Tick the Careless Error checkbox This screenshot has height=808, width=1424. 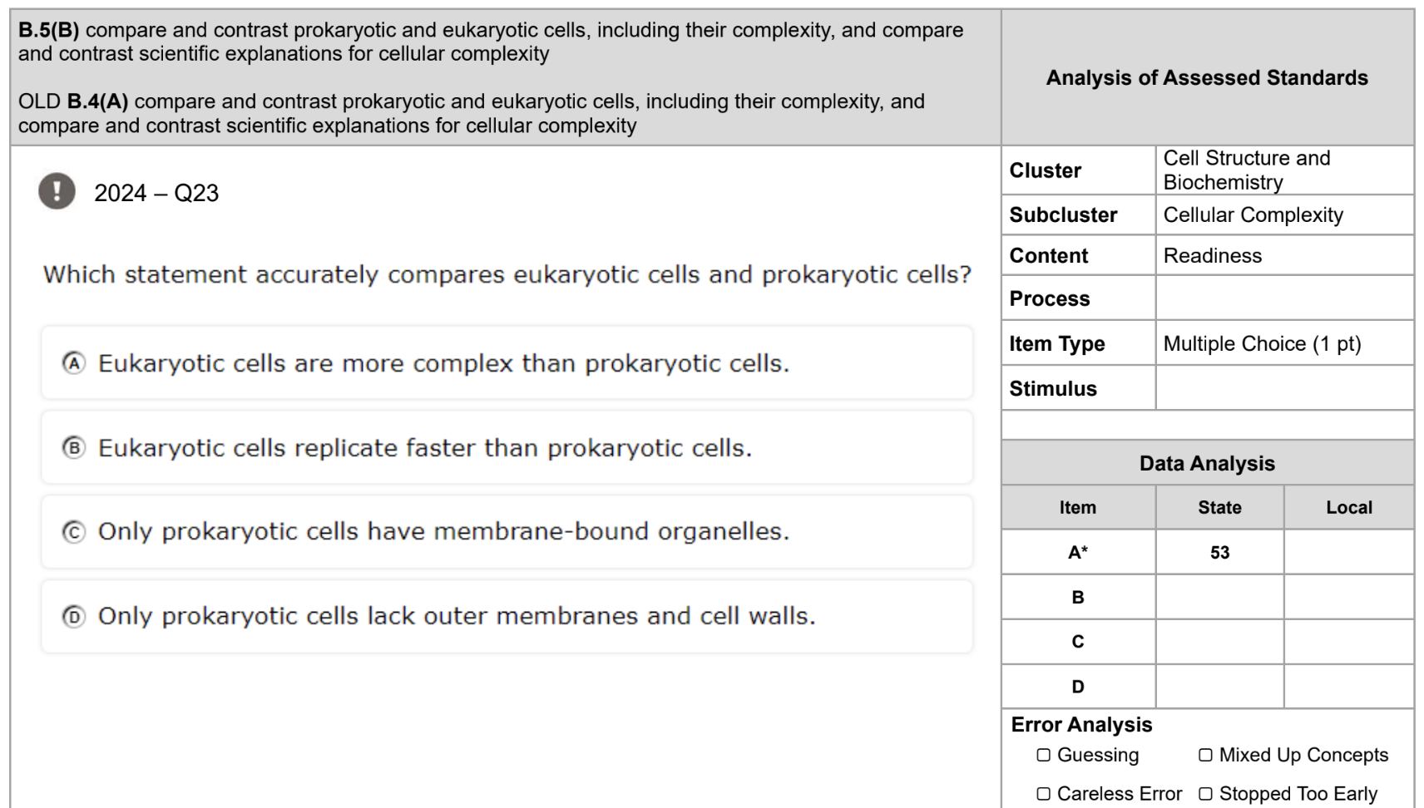(x=1043, y=794)
